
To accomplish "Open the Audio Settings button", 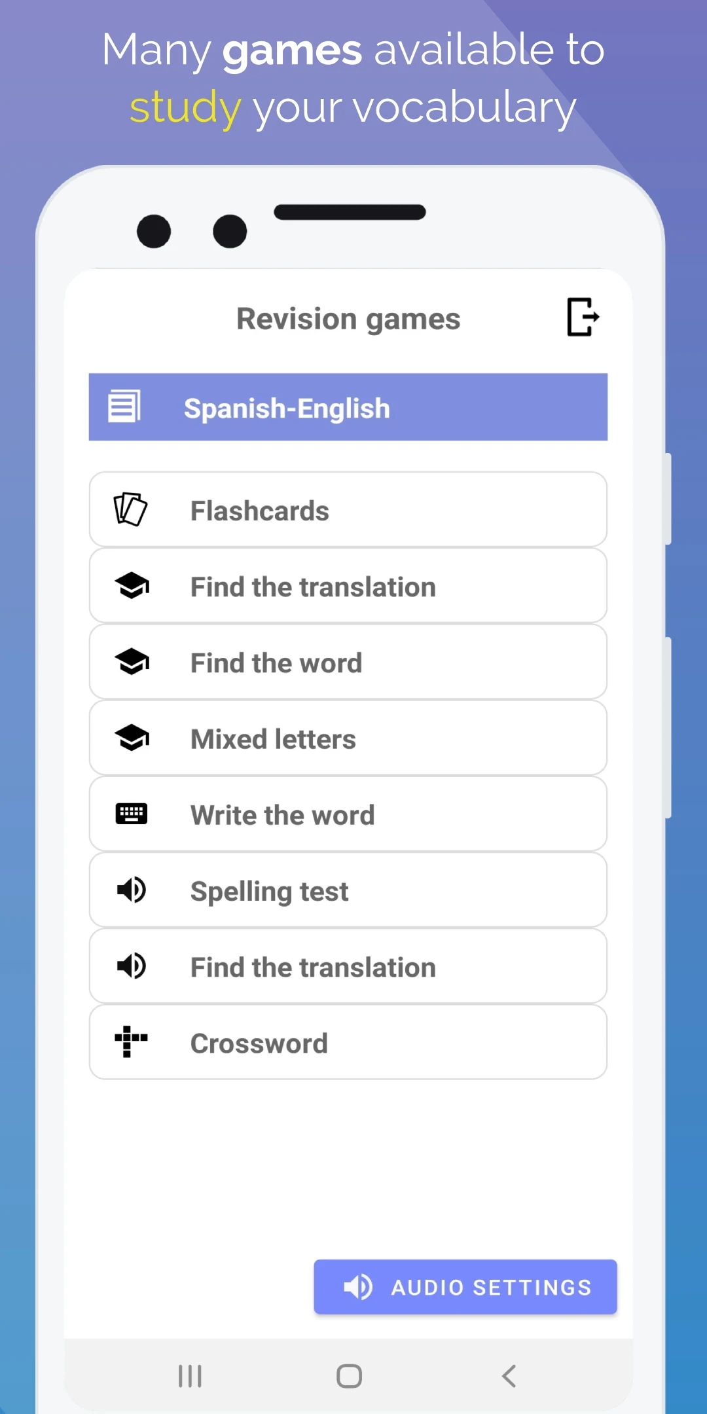I will (465, 1287).
